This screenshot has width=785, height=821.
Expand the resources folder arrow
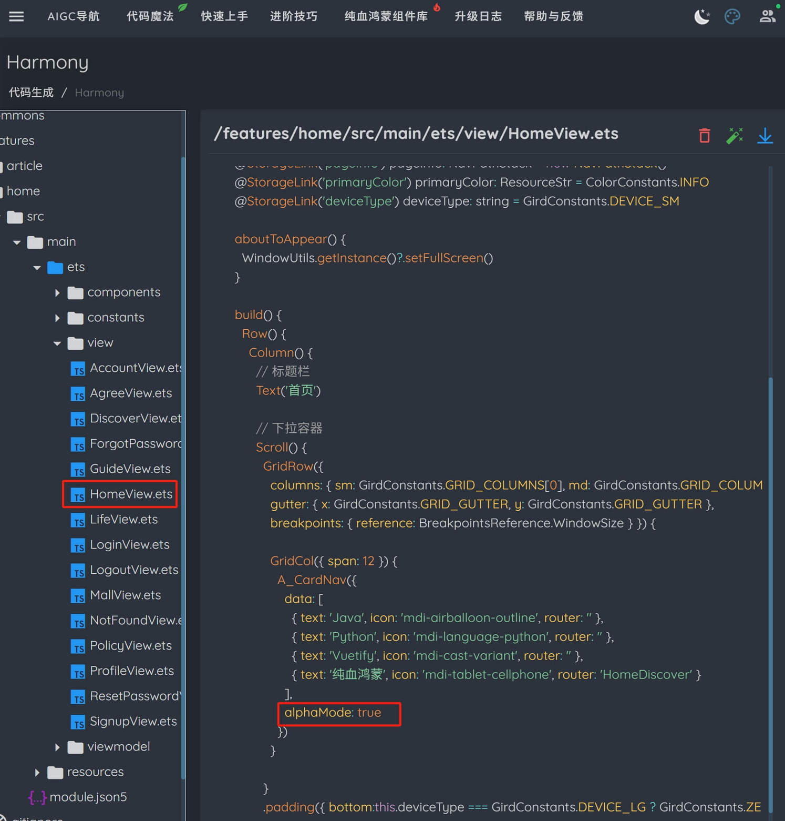click(37, 773)
